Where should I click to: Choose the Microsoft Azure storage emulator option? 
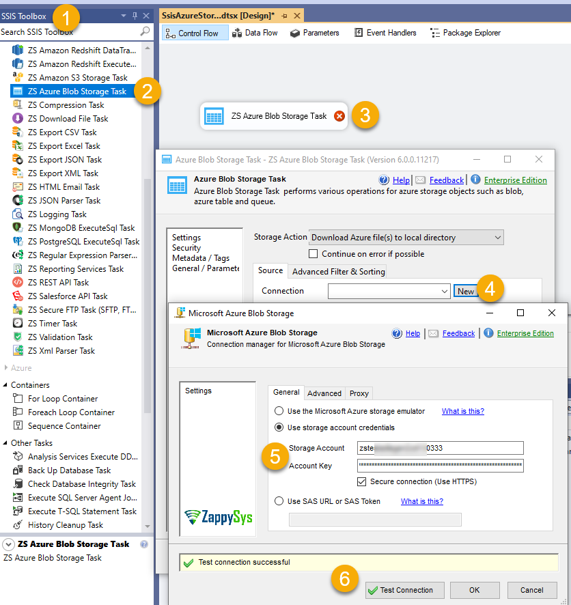(x=279, y=411)
